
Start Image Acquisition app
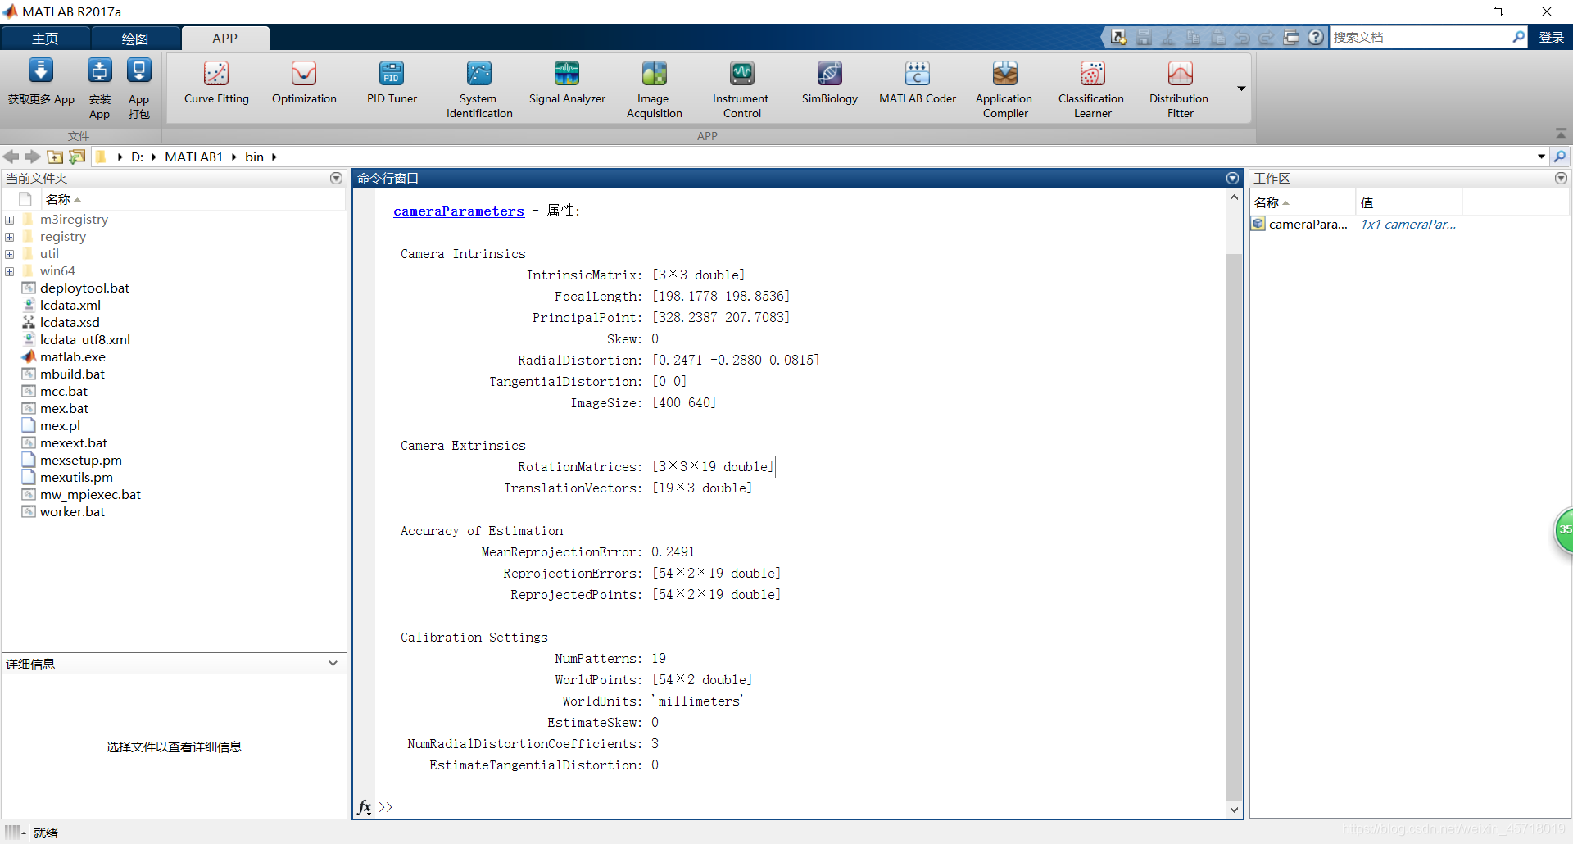654,89
